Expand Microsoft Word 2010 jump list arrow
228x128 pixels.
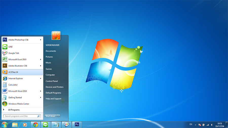41,91
